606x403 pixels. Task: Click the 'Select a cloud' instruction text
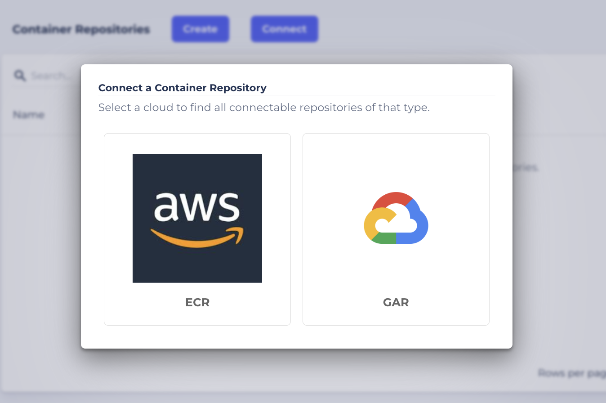[x=264, y=107]
